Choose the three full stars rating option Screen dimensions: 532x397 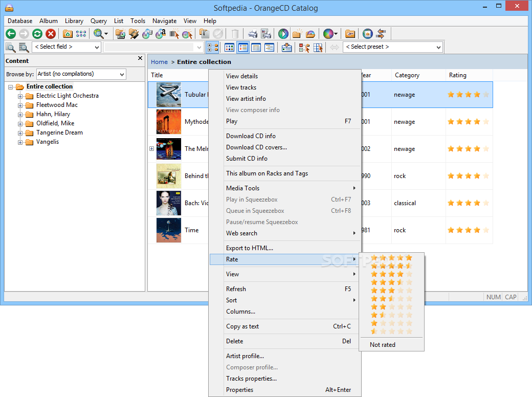[391, 290]
